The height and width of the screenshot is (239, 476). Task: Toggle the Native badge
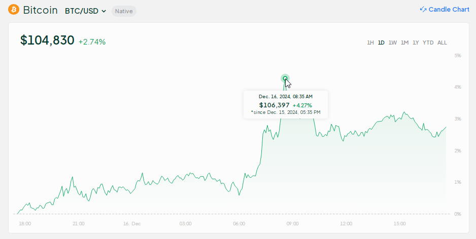point(124,11)
